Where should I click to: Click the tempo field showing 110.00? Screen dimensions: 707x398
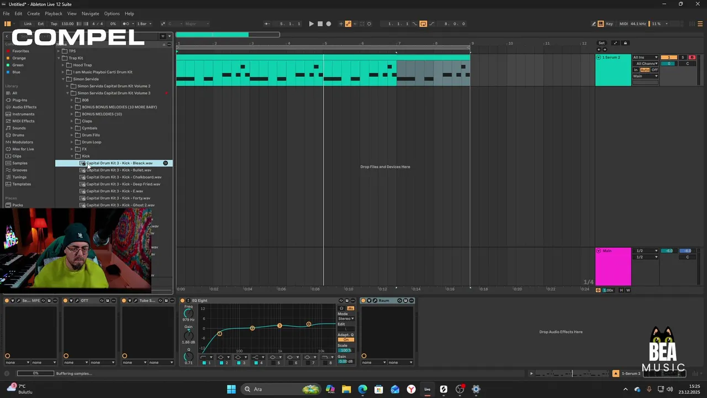[67, 24]
